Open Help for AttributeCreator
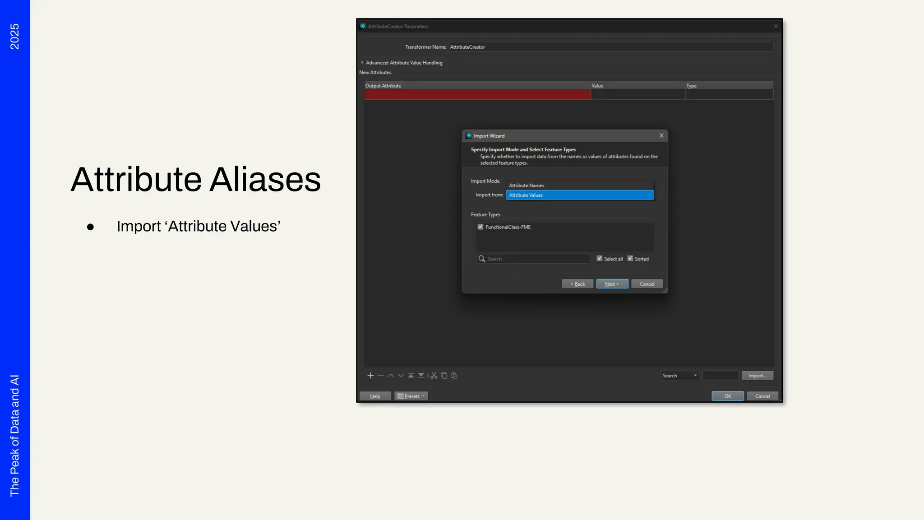 pyautogui.click(x=375, y=396)
